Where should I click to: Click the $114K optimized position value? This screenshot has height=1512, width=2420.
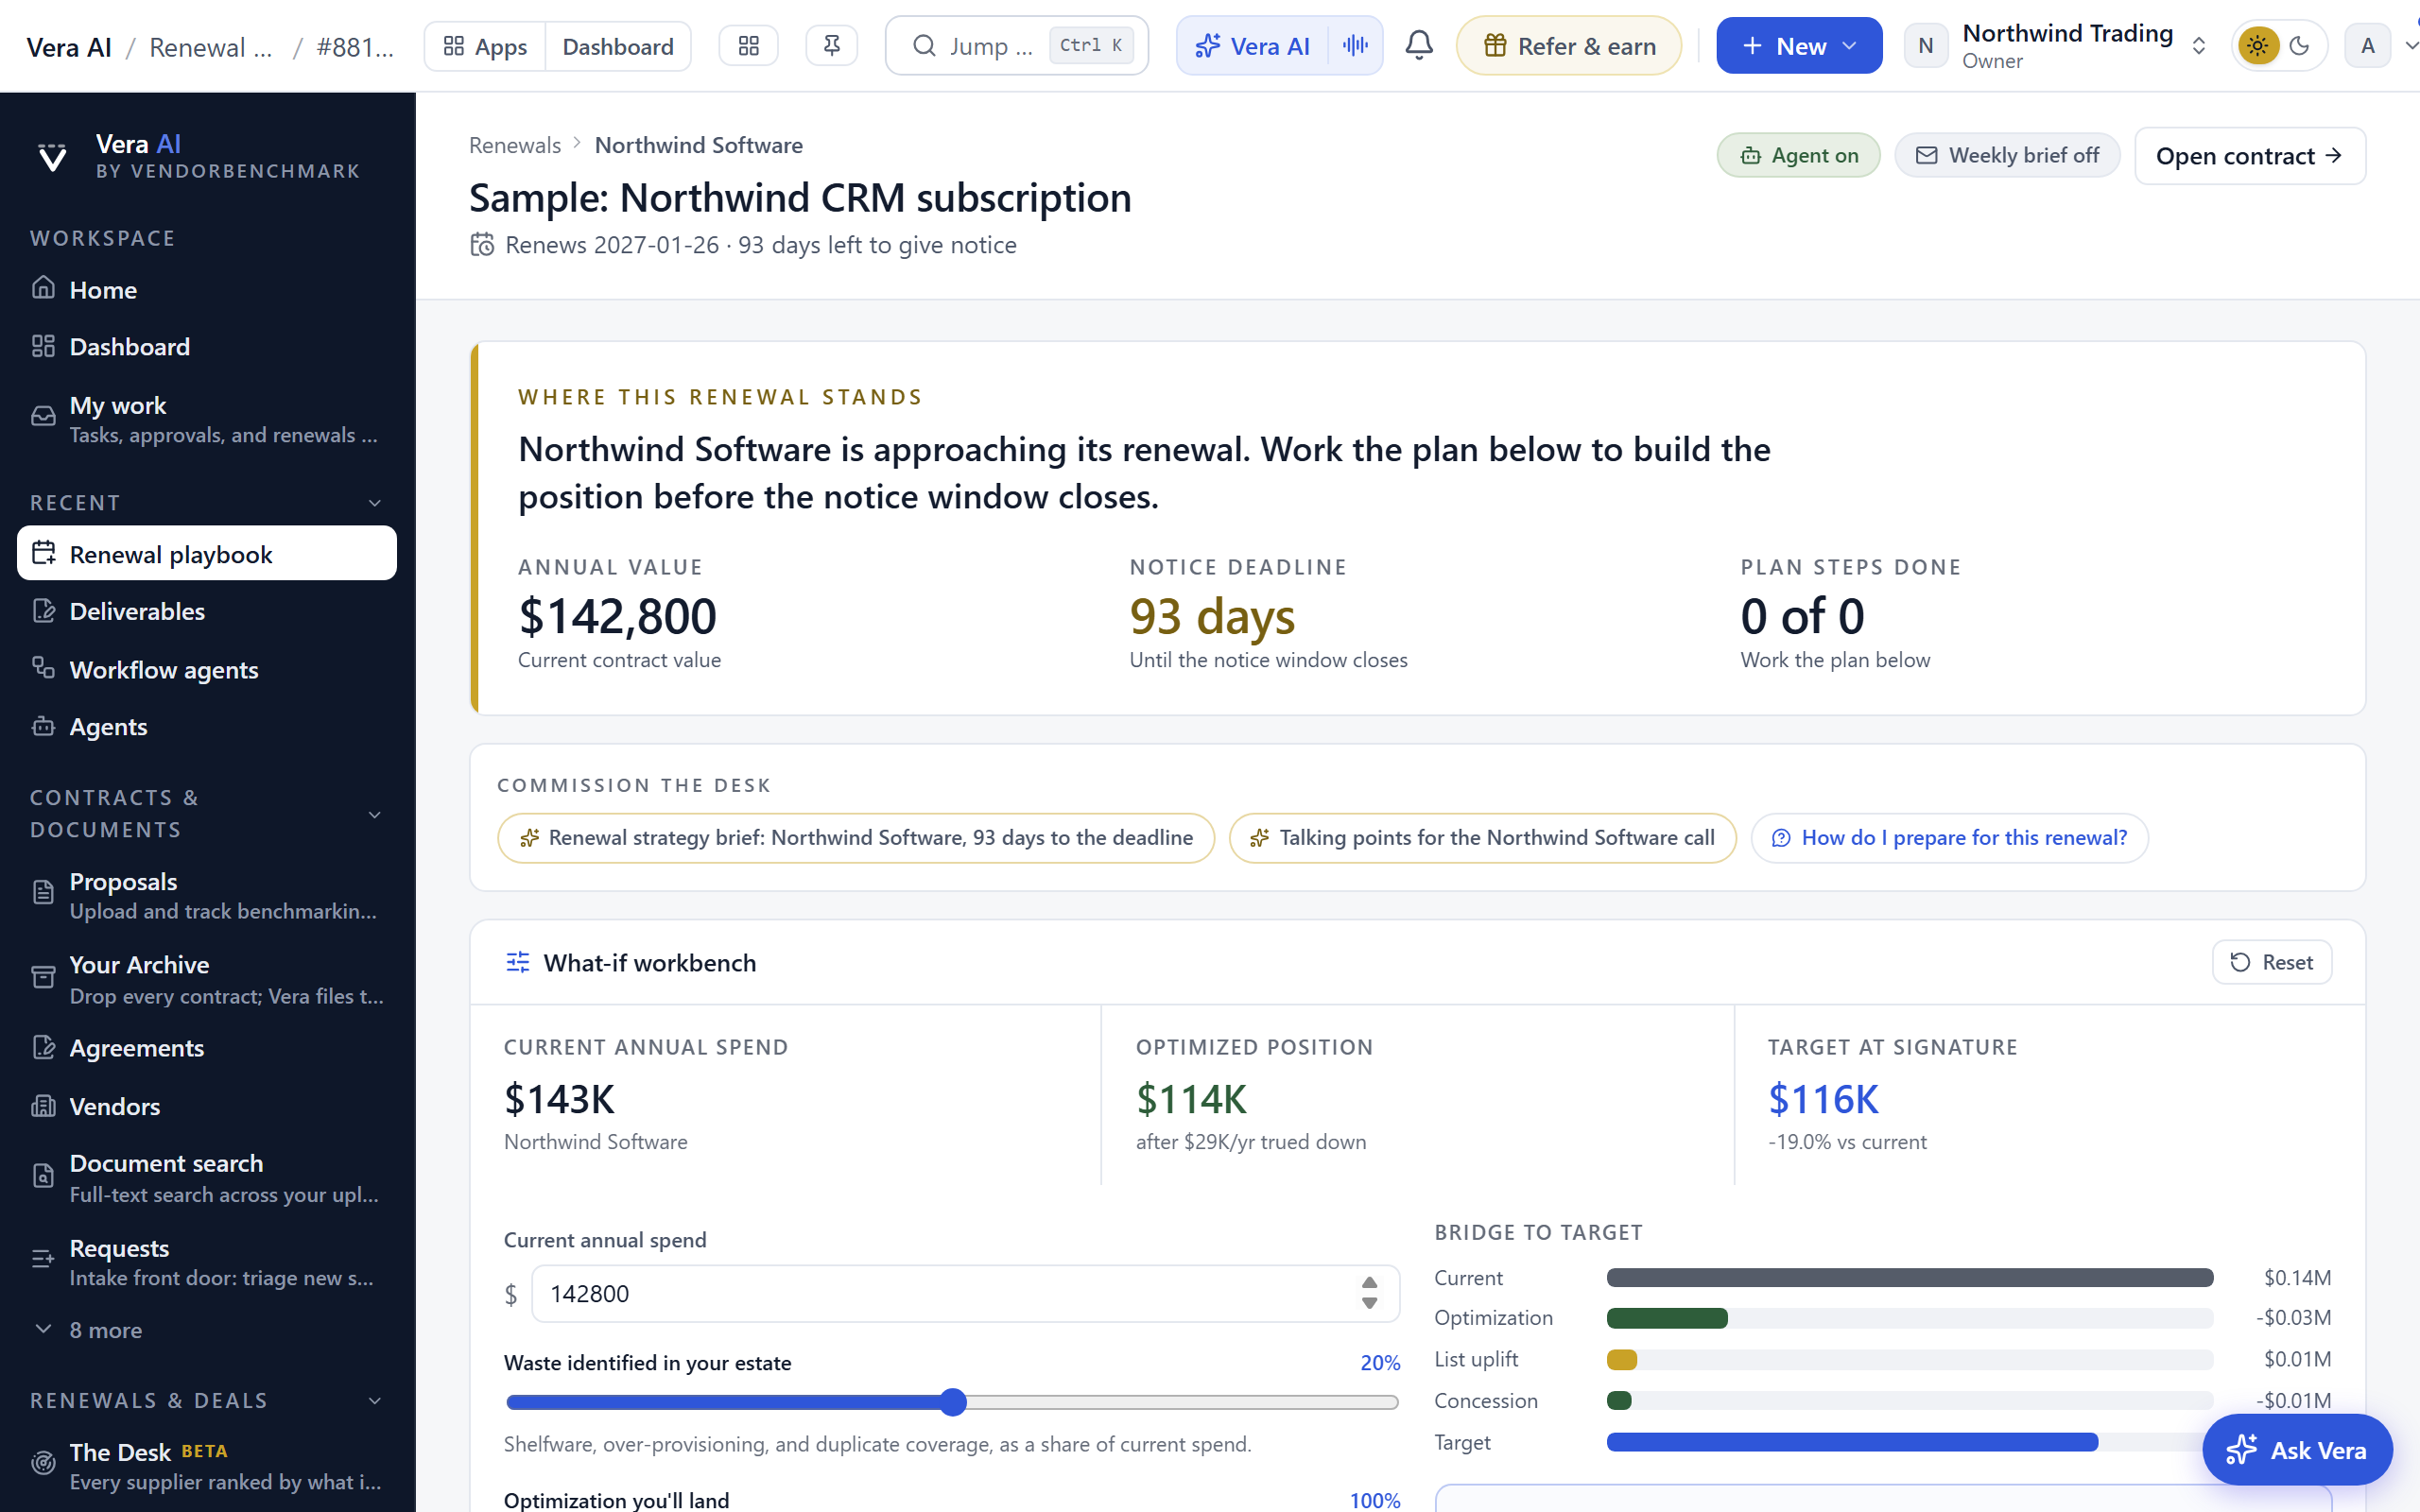(1192, 1099)
